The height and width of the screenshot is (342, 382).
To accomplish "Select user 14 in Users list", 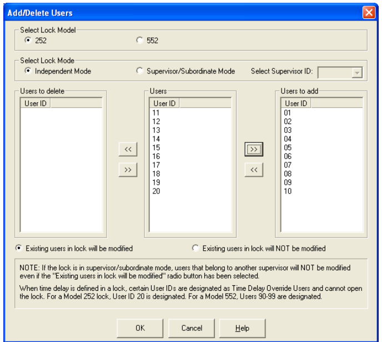I will (x=156, y=139).
